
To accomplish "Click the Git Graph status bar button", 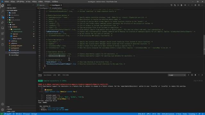I will point(34,114).
